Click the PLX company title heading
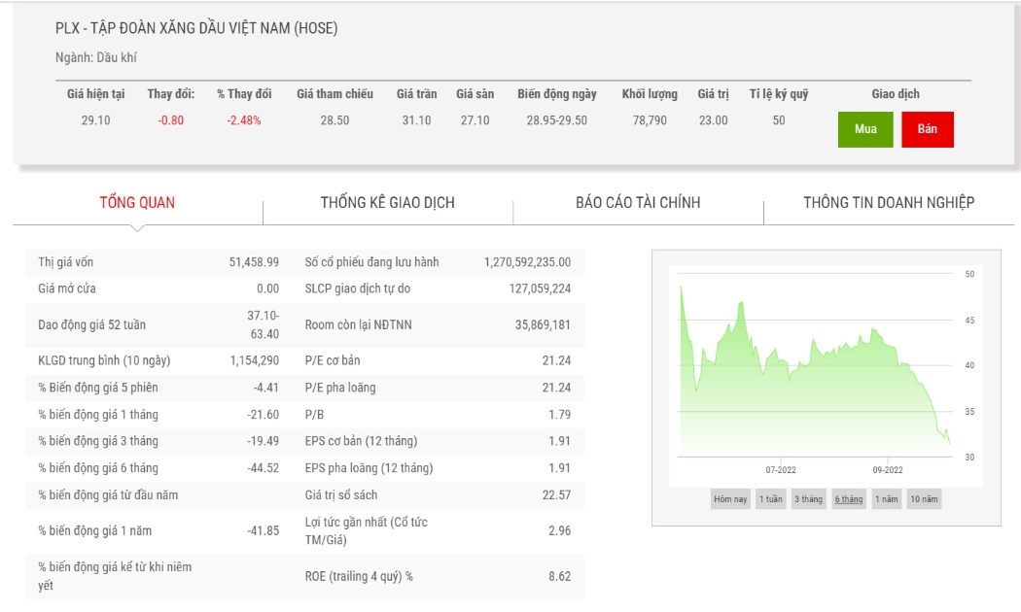Viewport: 1021px width, 612px height. 196,28
